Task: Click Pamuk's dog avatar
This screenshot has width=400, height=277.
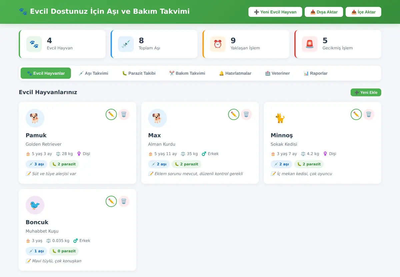Action: 35,118
